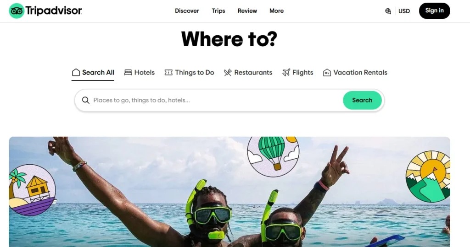Open the Discover menu
Viewport: 470px width, 247px height.
(x=187, y=11)
